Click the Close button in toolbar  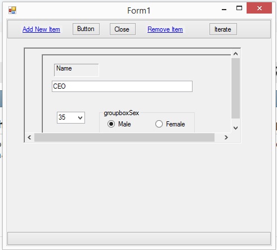tap(123, 29)
